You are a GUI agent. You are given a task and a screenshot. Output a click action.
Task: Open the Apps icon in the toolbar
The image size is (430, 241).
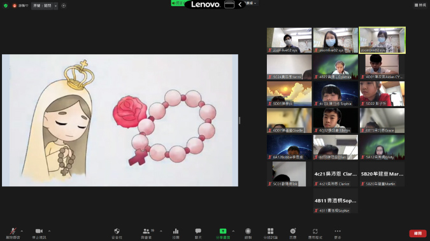click(x=315, y=233)
